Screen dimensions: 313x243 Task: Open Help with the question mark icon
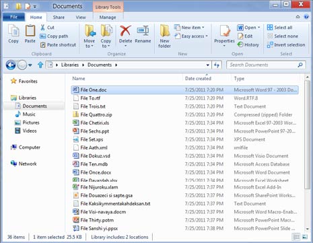click(x=306, y=17)
